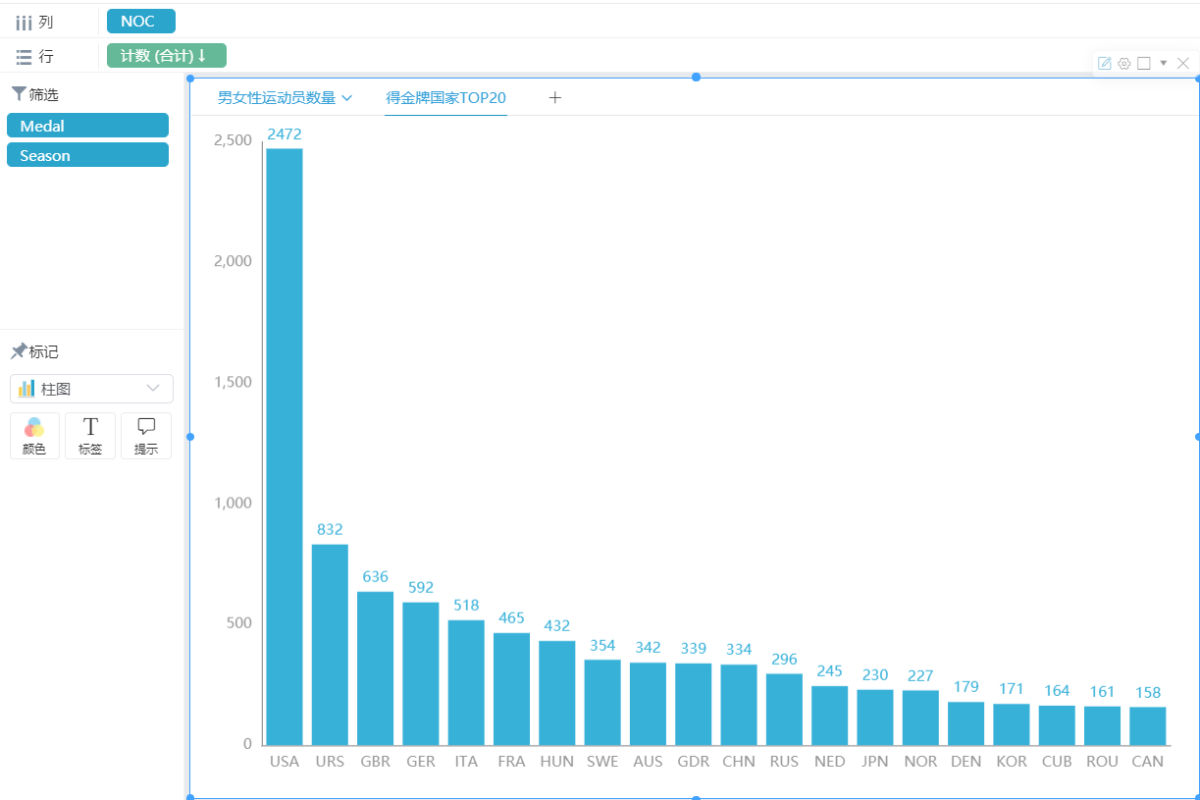Click the 2472 value label
This screenshot has height=800, width=1200.
[285, 134]
